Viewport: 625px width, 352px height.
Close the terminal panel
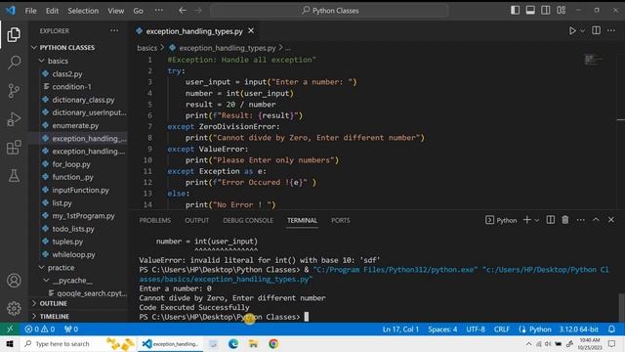(611, 220)
